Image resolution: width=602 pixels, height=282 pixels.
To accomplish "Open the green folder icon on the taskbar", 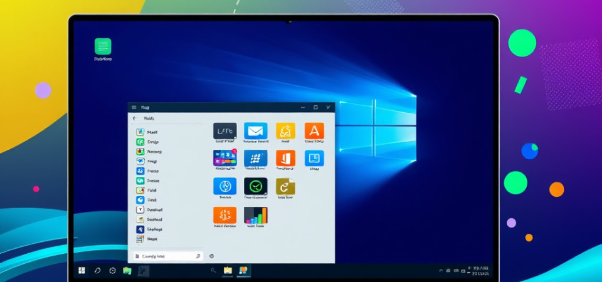I will click(127, 271).
